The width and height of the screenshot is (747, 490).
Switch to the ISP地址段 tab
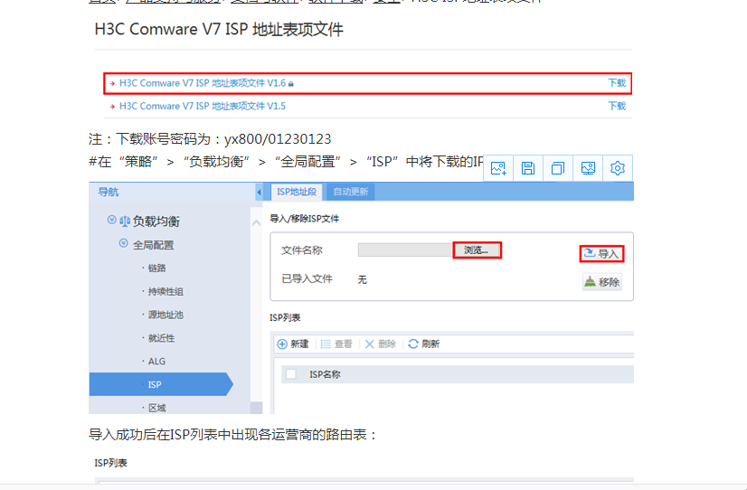(x=297, y=192)
